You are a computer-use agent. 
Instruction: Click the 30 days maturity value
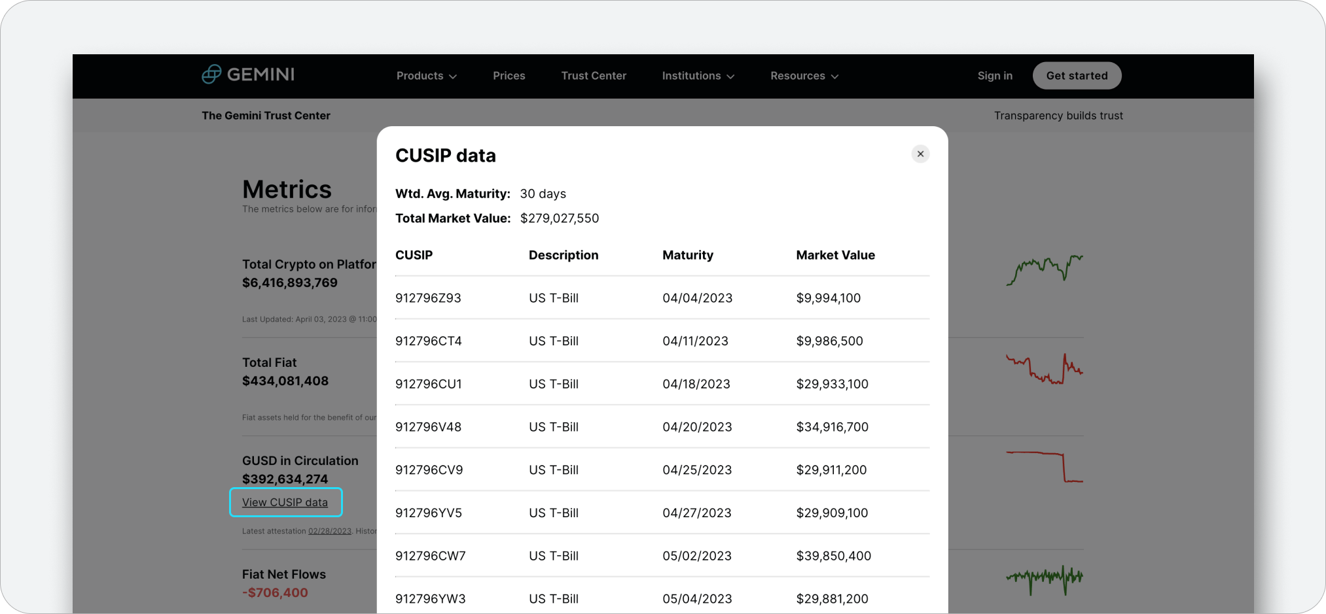[543, 194]
